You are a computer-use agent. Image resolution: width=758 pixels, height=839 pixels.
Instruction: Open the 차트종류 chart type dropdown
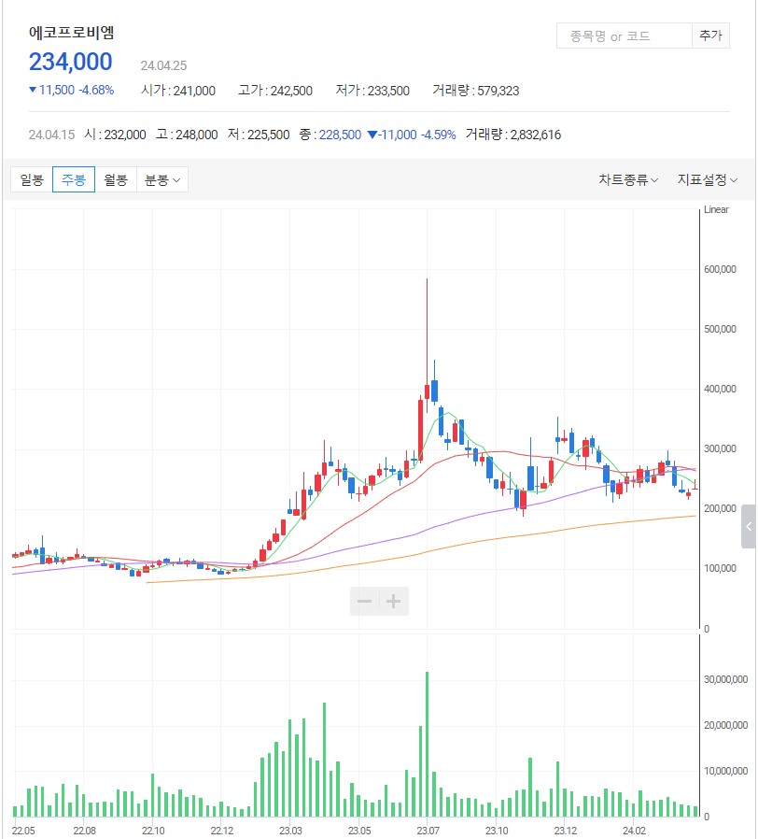628,179
